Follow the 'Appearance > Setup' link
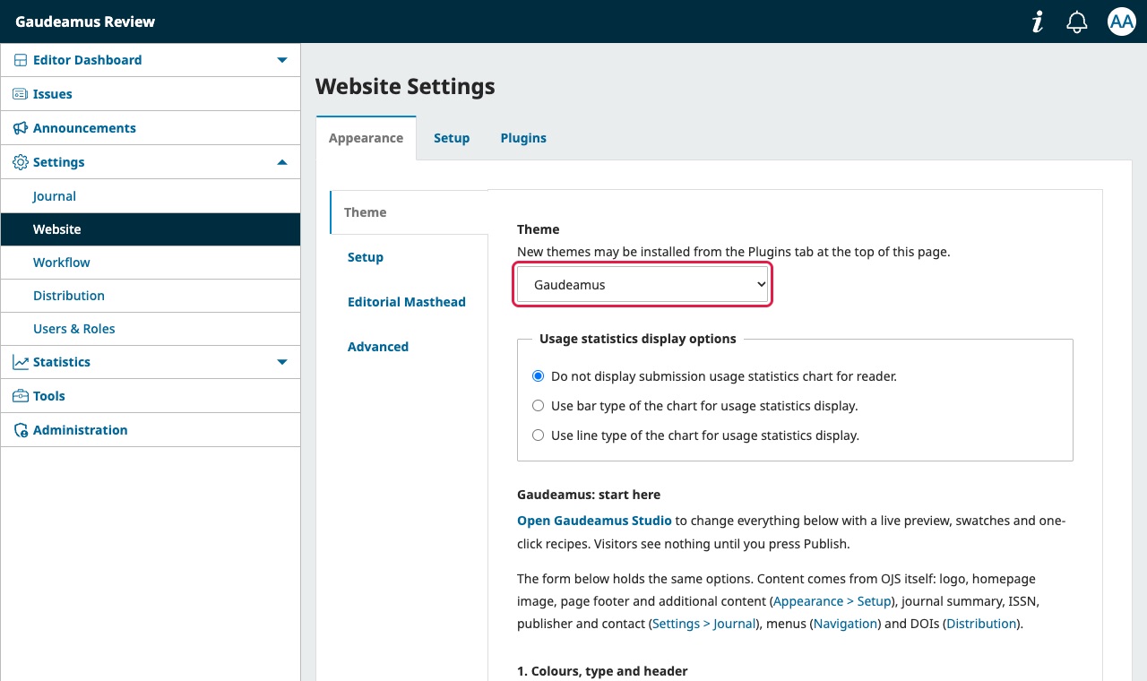 (832, 601)
